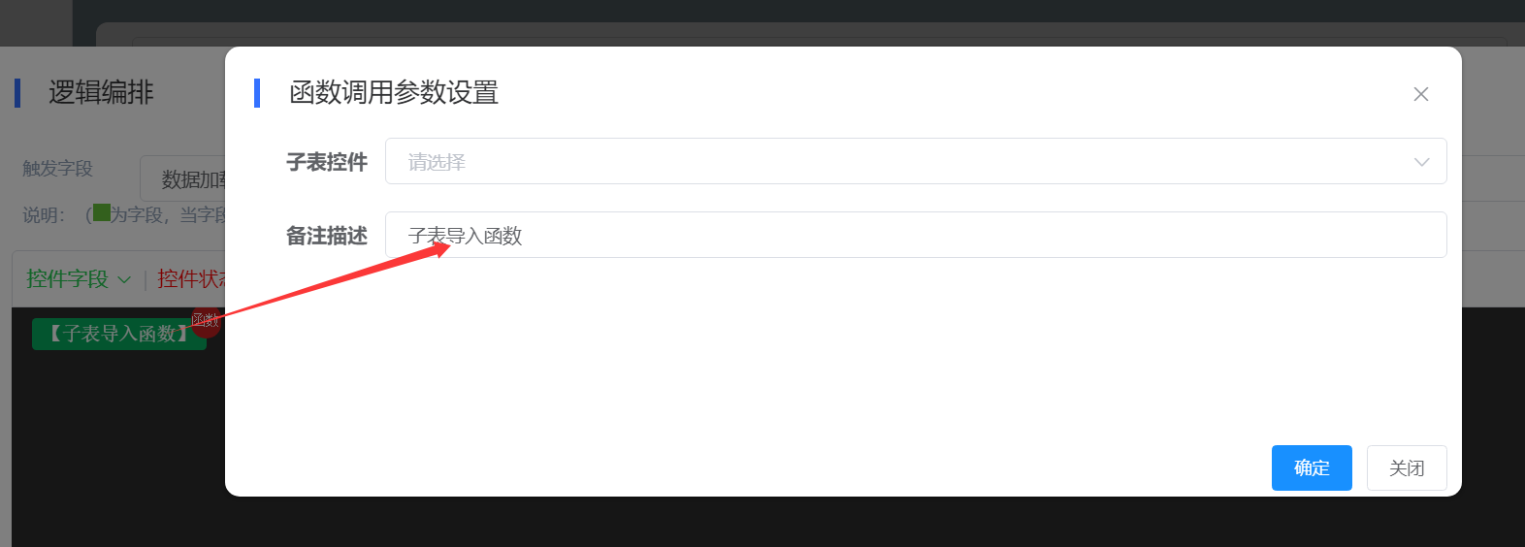Click the blue bar beside dialog title

pos(257,93)
